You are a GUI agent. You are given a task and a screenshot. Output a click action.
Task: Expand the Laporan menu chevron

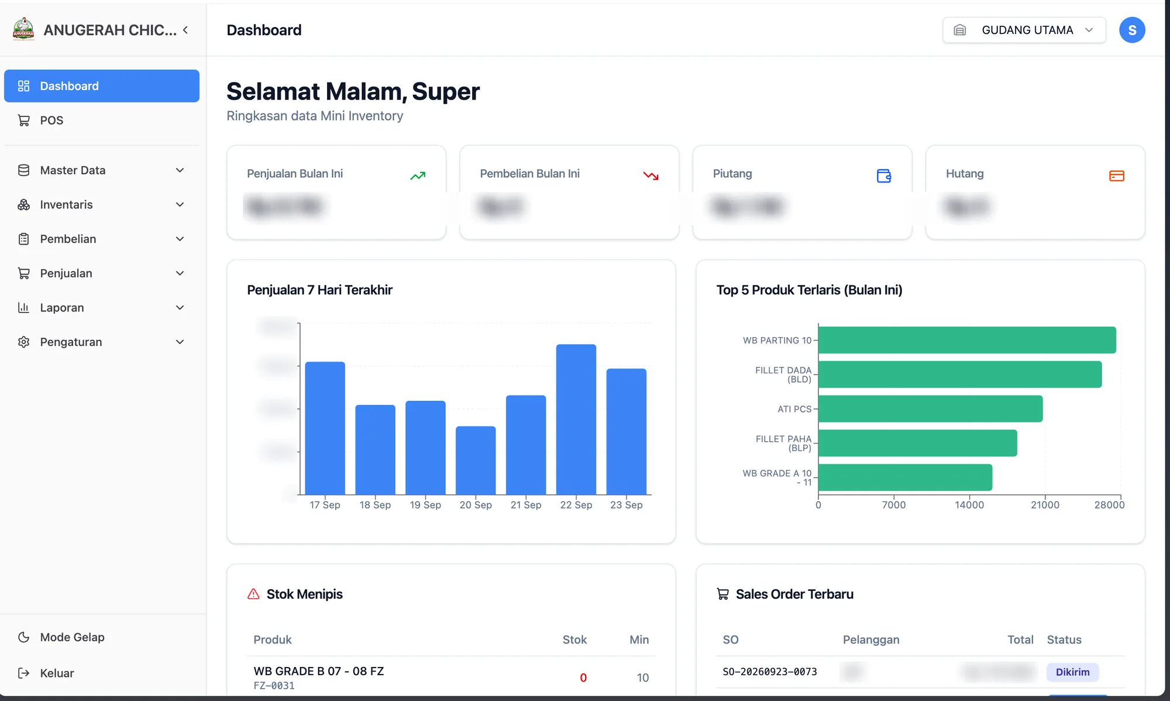180,308
